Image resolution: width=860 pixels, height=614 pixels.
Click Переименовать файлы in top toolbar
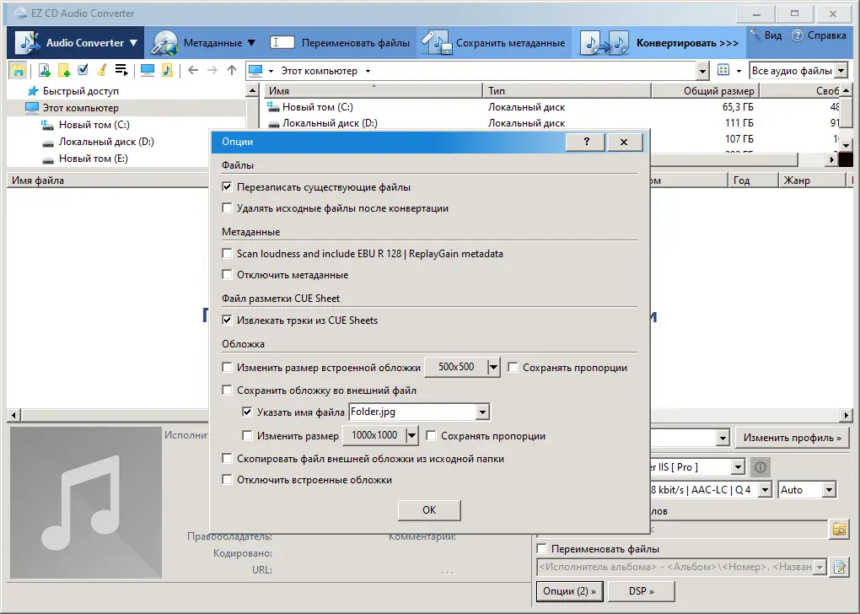point(340,43)
